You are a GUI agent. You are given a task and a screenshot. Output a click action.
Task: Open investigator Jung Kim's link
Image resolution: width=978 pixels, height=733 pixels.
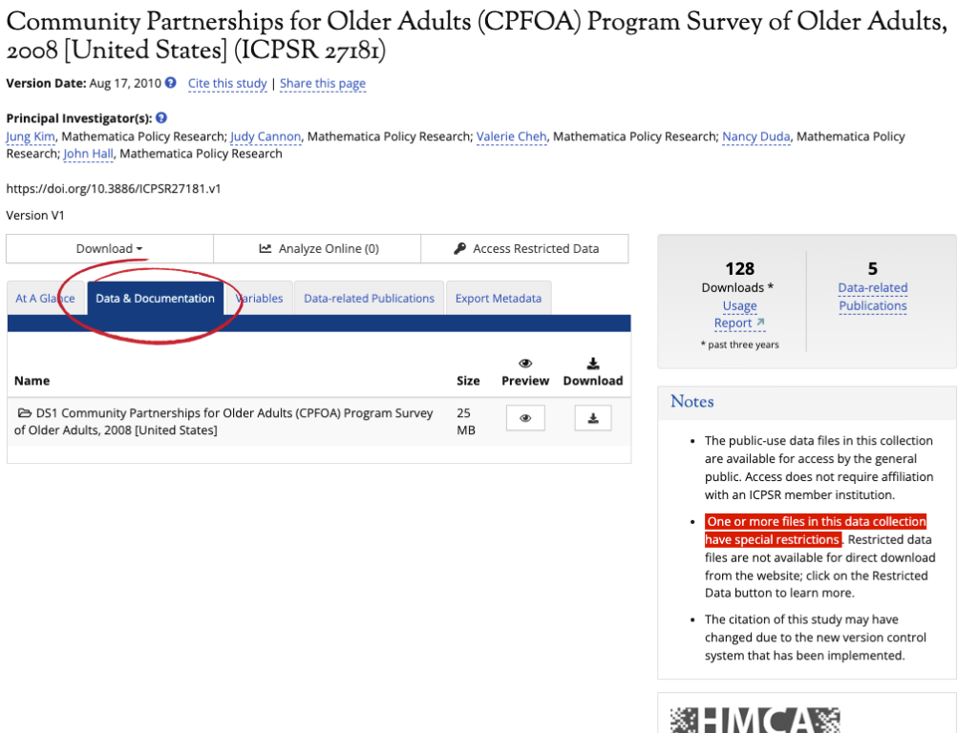[x=31, y=136]
